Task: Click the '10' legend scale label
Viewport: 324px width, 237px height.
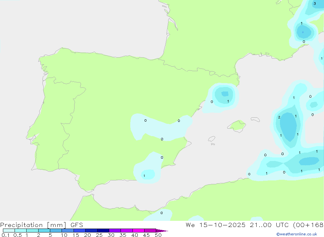Action: [x=64, y=235]
